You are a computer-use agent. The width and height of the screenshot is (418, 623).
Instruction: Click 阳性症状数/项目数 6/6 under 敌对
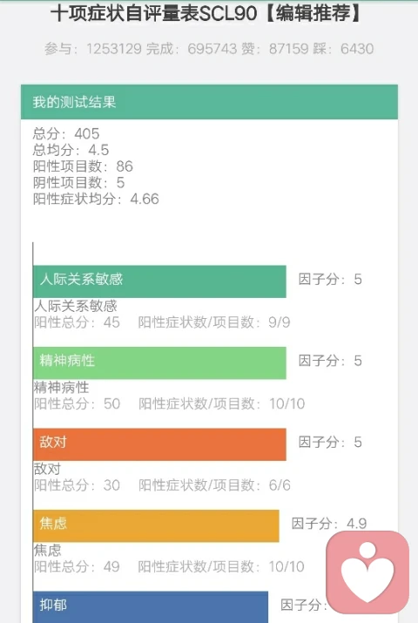coord(214,485)
